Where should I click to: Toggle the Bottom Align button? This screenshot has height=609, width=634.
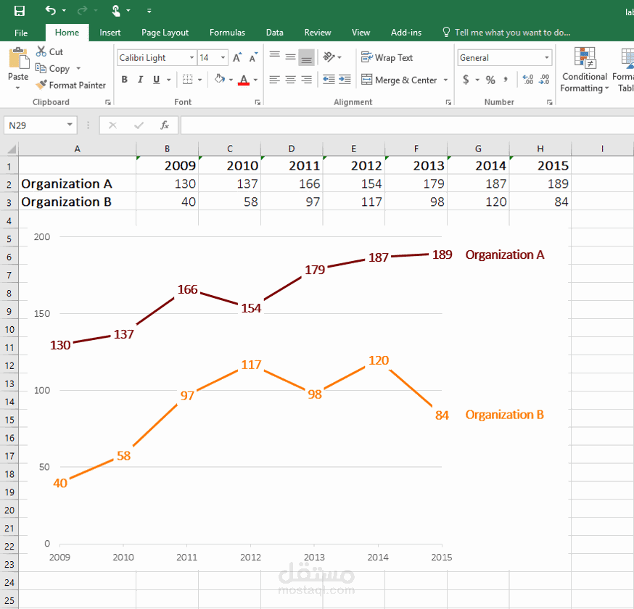tap(307, 57)
